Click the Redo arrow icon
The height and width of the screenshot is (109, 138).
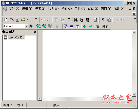pyautogui.click(x=49, y=20)
